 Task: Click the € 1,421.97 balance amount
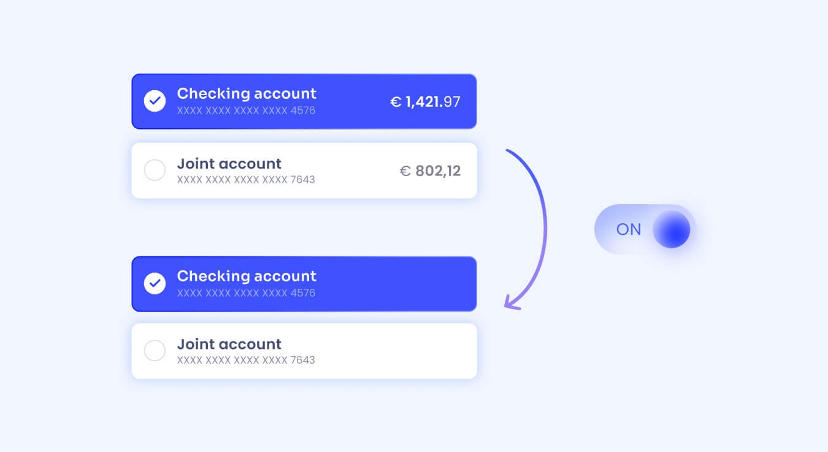pos(426,102)
